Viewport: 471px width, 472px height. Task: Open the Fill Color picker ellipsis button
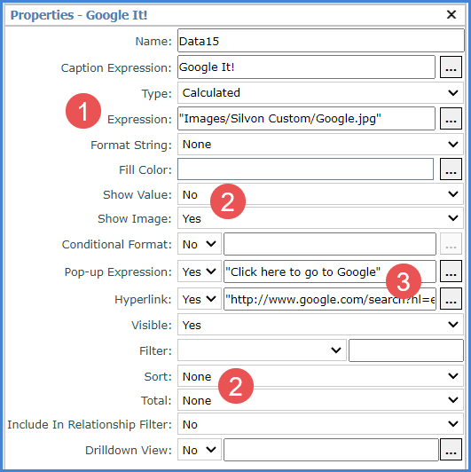tap(451, 169)
